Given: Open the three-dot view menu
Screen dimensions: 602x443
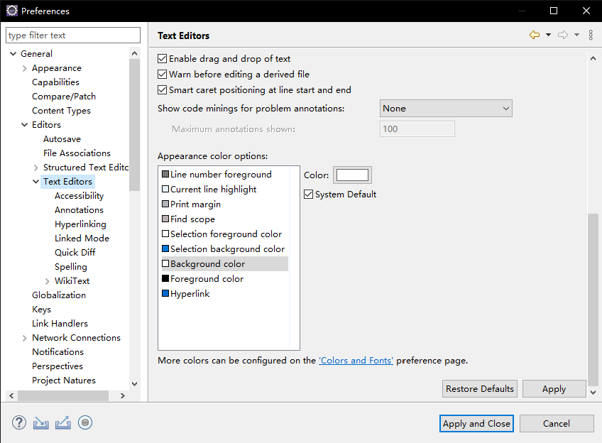Looking at the screenshot, I should [591, 35].
